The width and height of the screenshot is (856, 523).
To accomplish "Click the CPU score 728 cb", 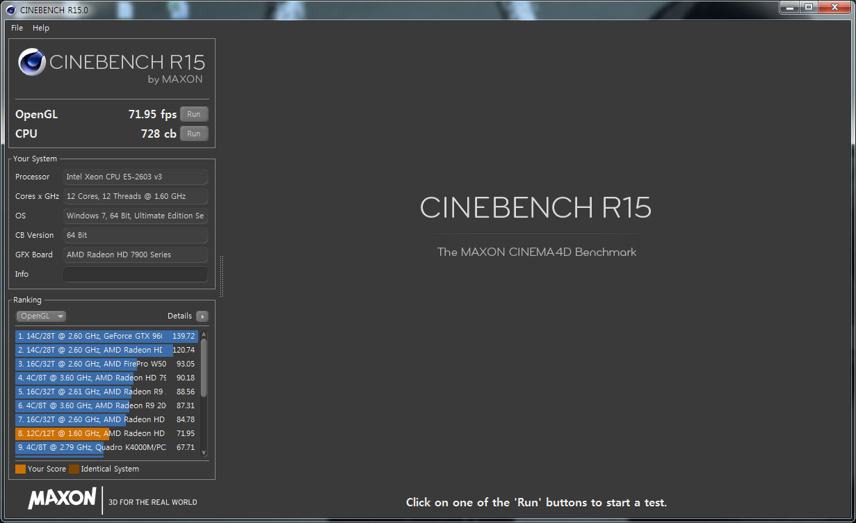I will [x=159, y=134].
